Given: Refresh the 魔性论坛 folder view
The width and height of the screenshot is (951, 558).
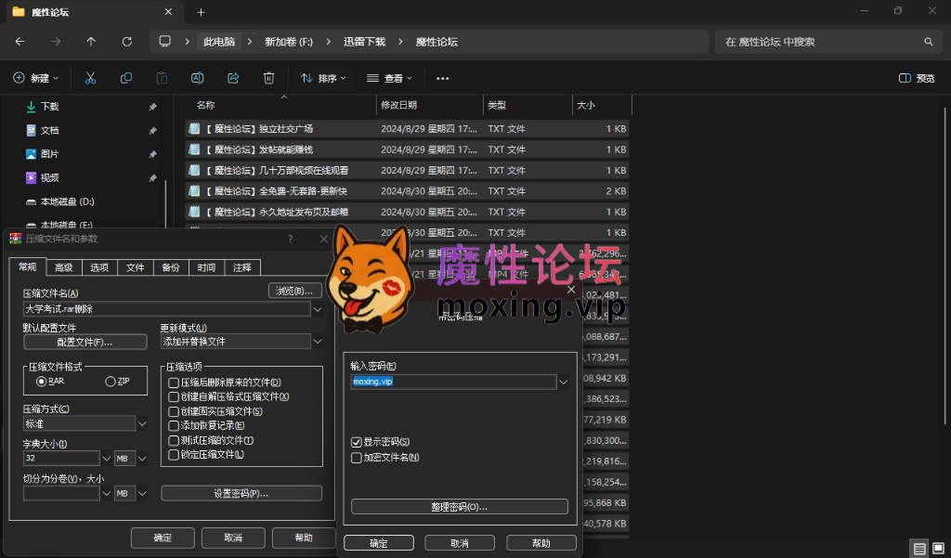Looking at the screenshot, I should [126, 42].
